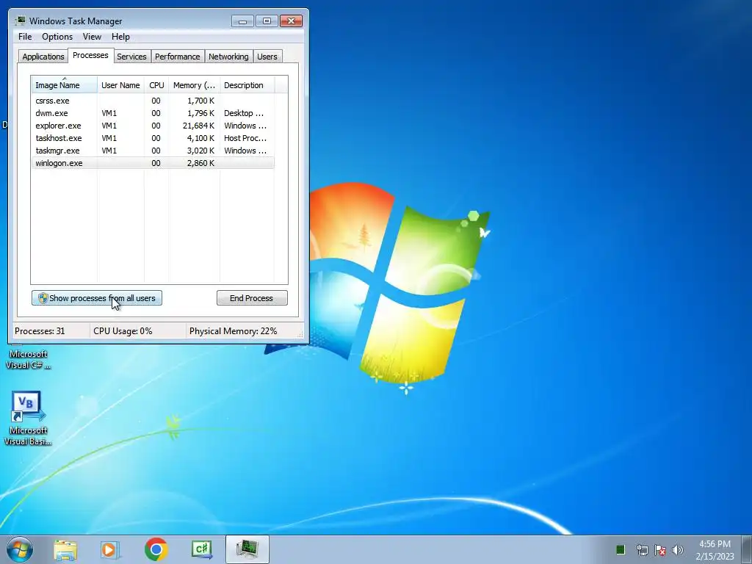Select the csrss.exe process row
This screenshot has height=564, width=752.
[153, 101]
